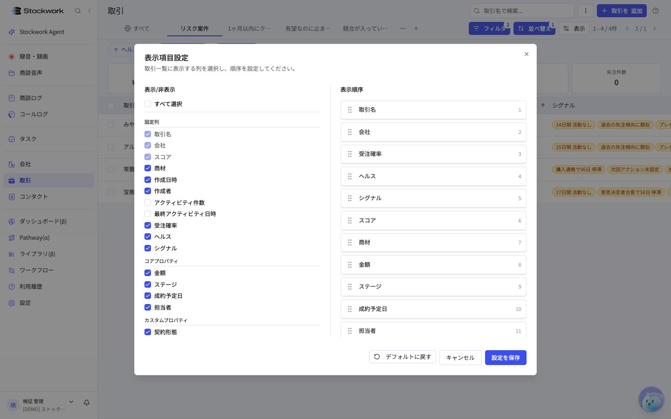Grab the drag handle of 成約予定日 row
The height and width of the screenshot is (419, 671).
(x=350, y=309)
